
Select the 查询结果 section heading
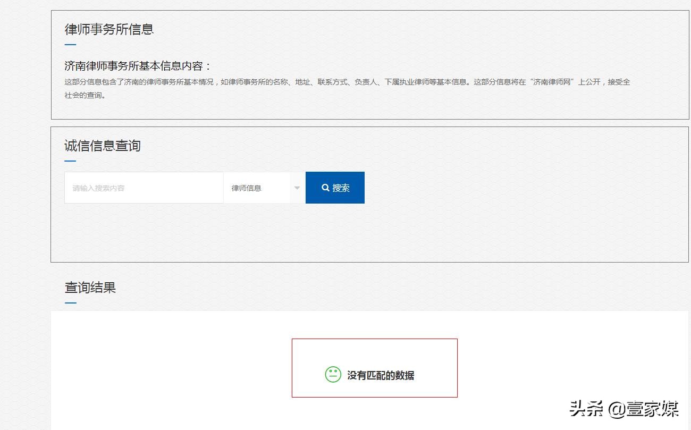pos(91,288)
